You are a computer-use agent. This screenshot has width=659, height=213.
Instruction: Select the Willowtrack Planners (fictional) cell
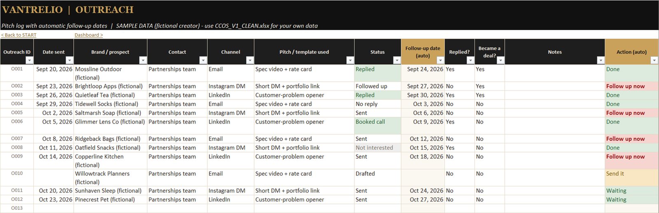(110, 178)
